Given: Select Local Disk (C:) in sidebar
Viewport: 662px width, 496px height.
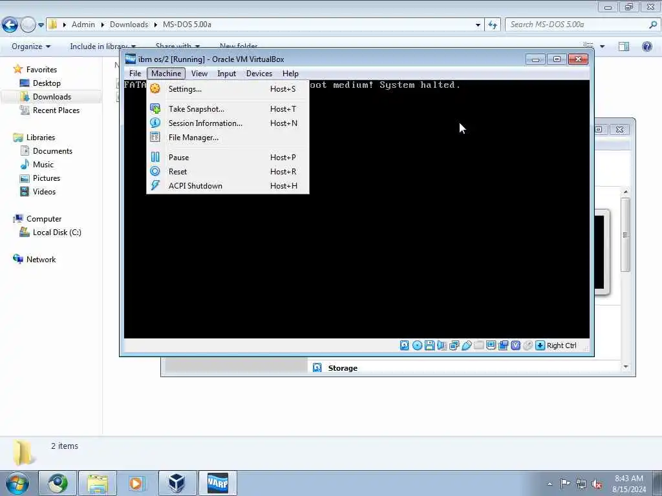Looking at the screenshot, I should tap(57, 232).
